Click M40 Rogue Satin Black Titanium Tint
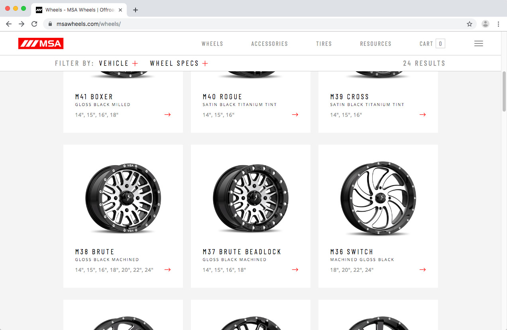 coord(240,105)
